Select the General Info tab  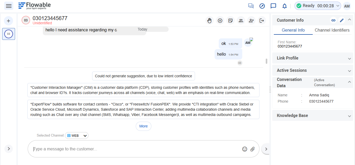[293, 30]
